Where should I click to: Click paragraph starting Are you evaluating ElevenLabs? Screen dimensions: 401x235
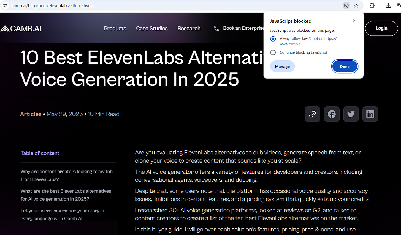pos(248,157)
